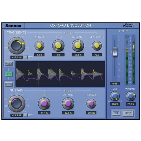141x141 pixels.
Task: Click the Hold value field 0 %
Action: tap(58, 55)
